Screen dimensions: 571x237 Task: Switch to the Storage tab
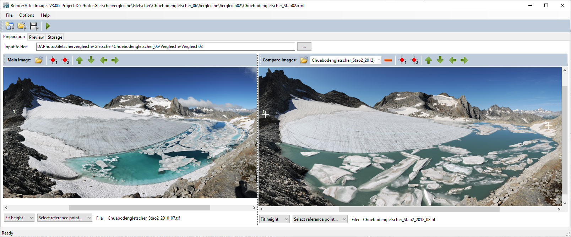pyautogui.click(x=55, y=37)
